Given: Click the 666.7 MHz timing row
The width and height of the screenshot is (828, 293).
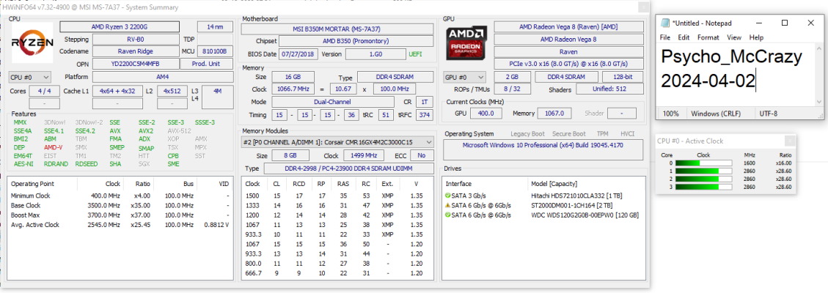Looking at the screenshot, I should coord(338,273).
